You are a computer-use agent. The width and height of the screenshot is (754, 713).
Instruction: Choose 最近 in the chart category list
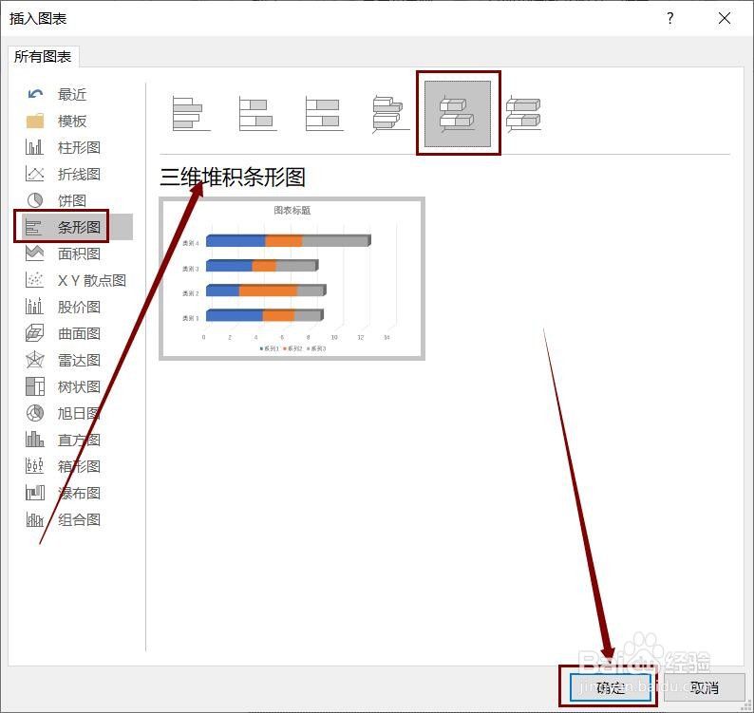pyautogui.click(x=72, y=94)
